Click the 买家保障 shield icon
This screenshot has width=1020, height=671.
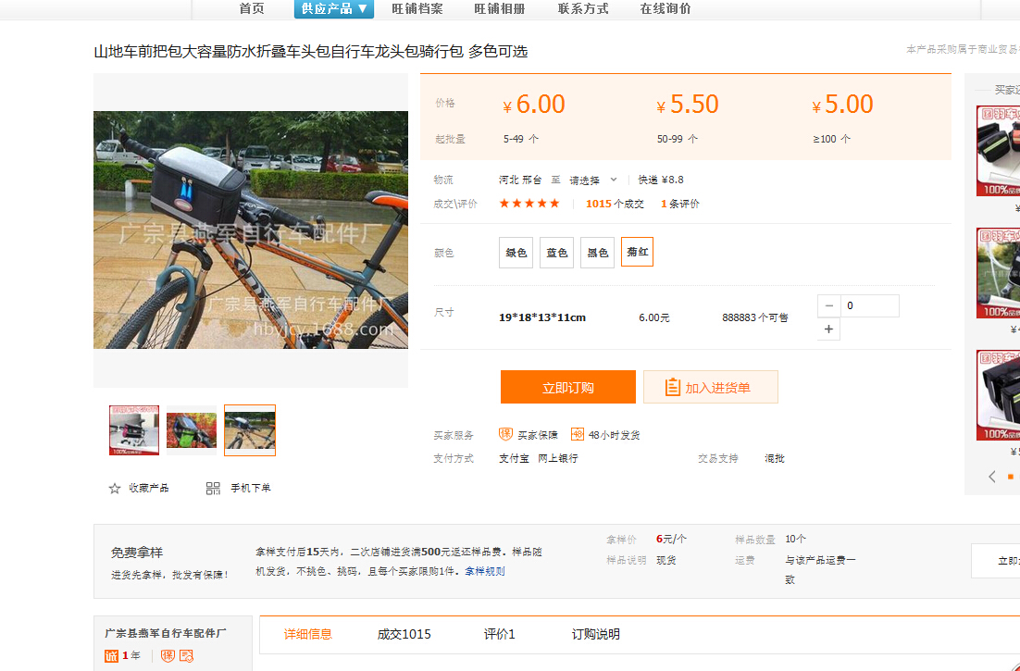[x=505, y=434]
